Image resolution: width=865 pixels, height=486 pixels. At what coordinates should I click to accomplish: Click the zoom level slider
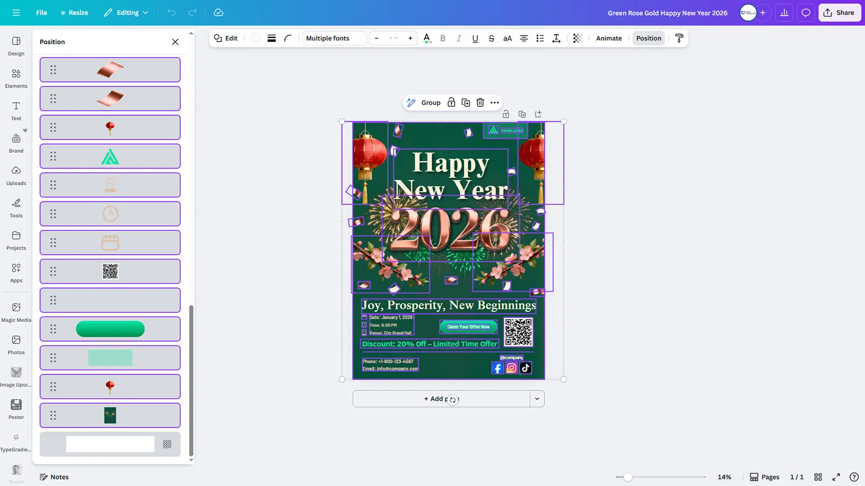(x=628, y=477)
